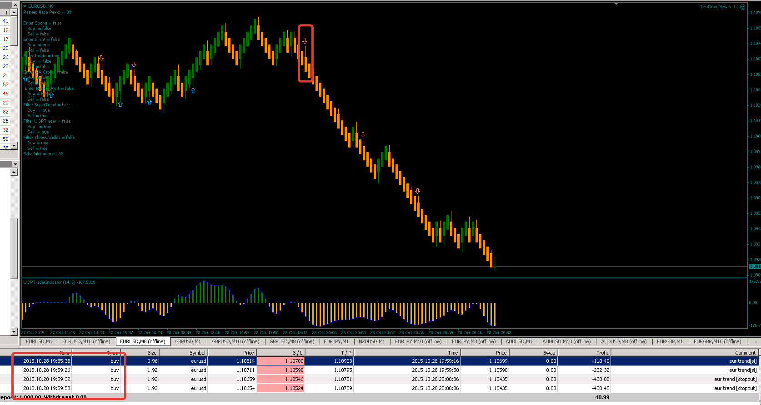Click the 'Enter Strong = false' chart label

(42, 23)
